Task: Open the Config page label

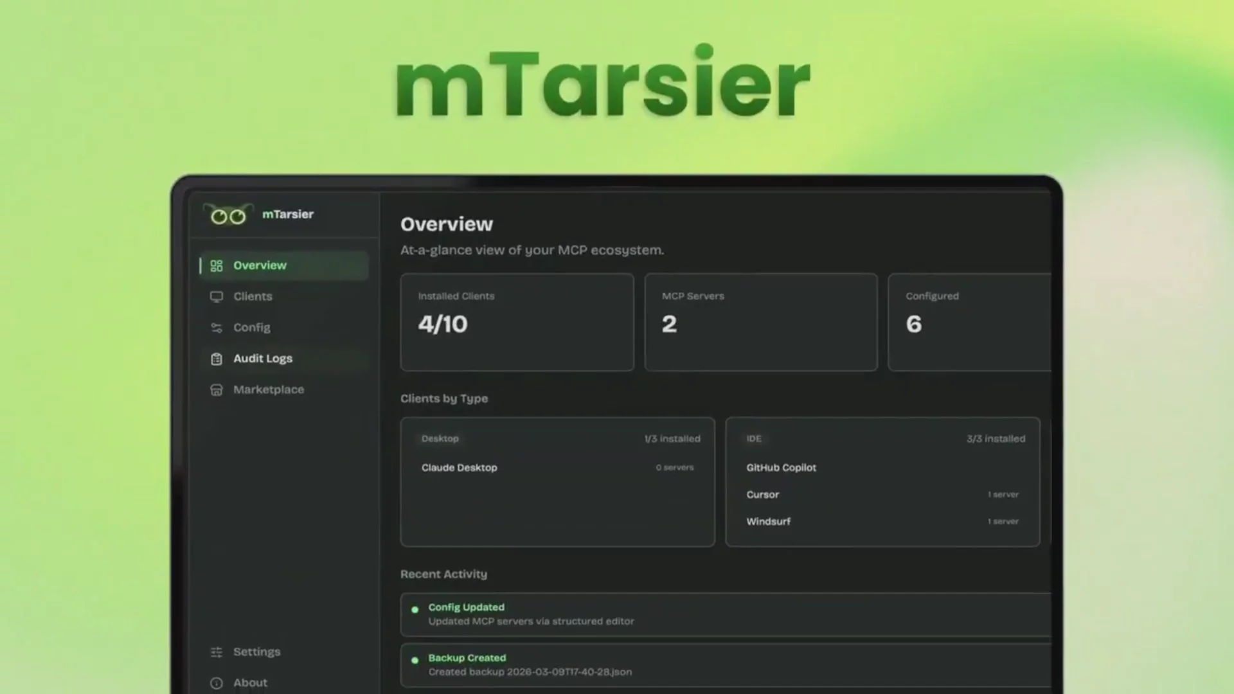Action: click(x=251, y=327)
